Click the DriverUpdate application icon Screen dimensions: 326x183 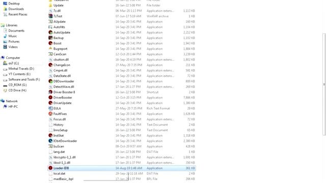(x=50, y=103)
